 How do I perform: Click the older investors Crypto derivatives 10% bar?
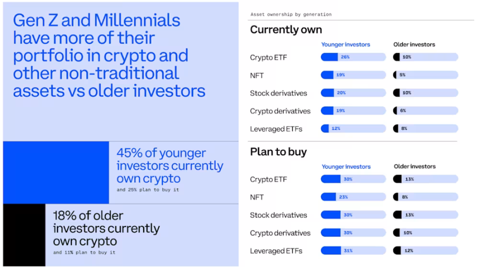425,233
